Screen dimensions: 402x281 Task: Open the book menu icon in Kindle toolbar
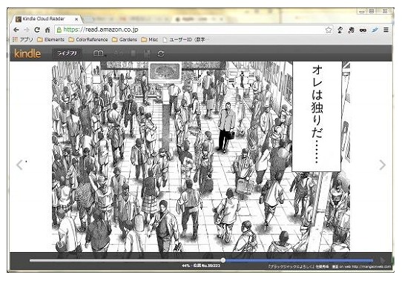tap(99, 54)
